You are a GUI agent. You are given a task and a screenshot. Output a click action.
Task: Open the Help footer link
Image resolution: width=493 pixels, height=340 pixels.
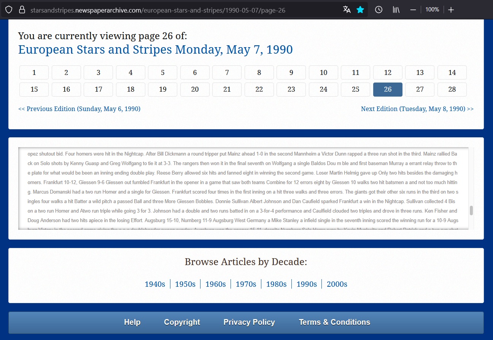132,322
